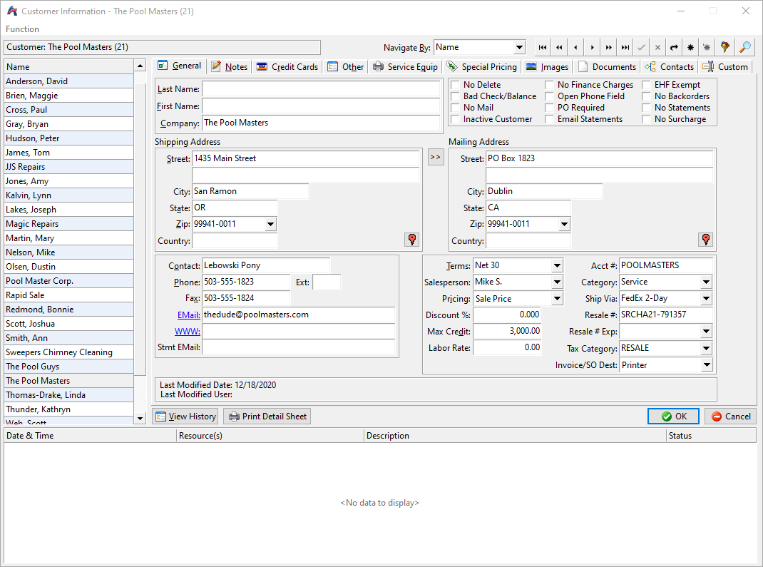Viewport: 763px width, 567px height.
Task: Jump to the last customer record
Action: pos(625,48)
